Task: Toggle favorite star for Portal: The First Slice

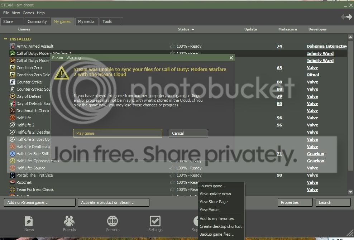Action: [172, 175]
